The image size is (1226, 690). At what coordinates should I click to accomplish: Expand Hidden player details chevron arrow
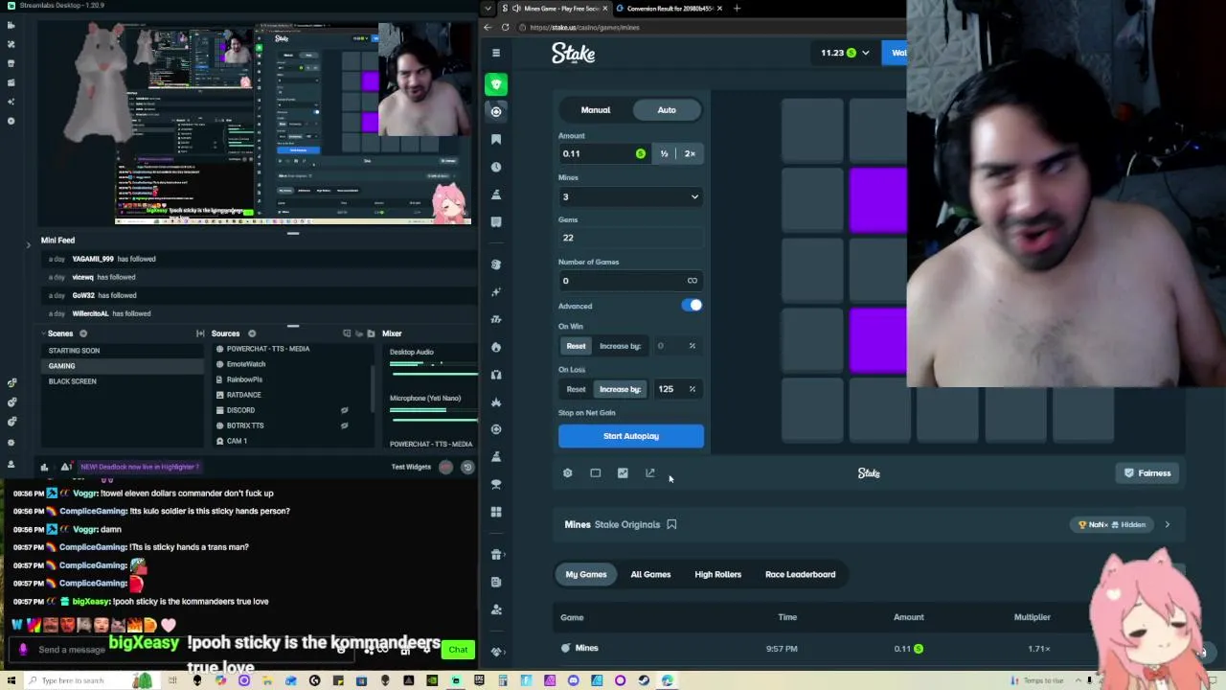coord(1167,524)
